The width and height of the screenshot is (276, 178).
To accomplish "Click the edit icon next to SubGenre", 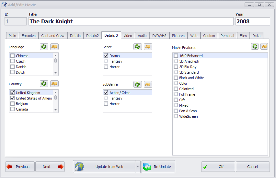I will [148, 84].
